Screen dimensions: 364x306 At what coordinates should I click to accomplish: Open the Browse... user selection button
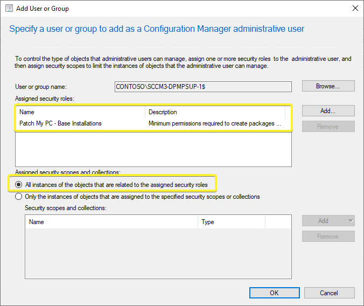328,86
